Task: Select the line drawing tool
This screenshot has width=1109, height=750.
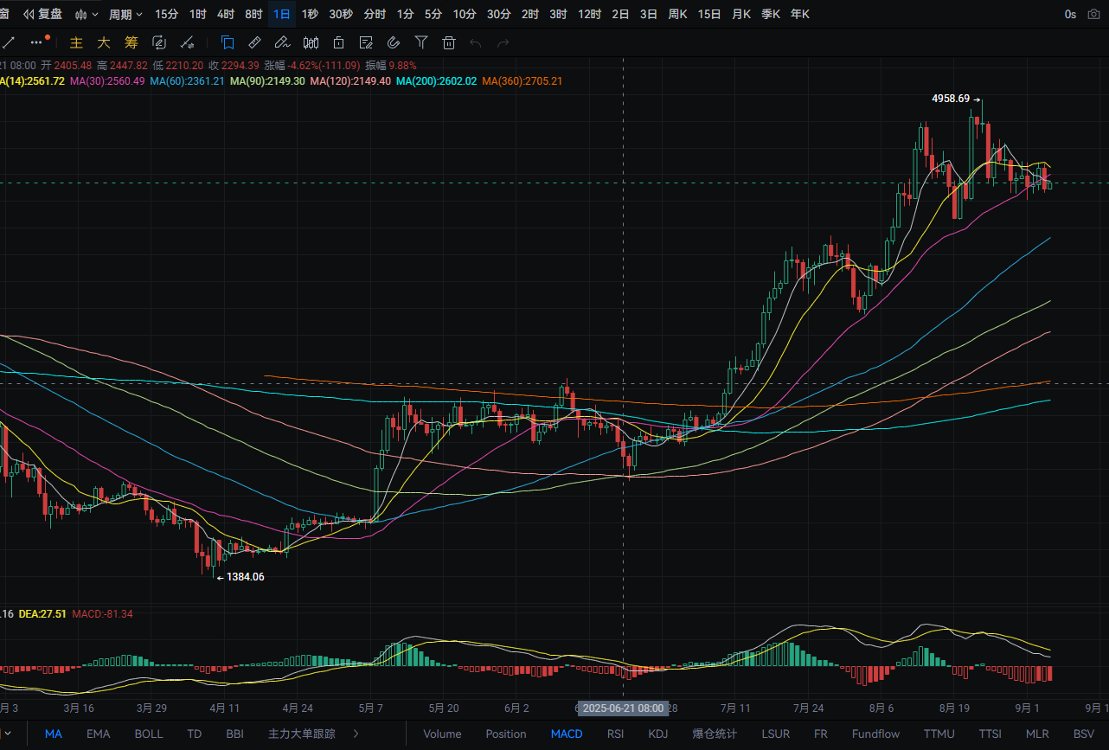Action: click(x=10, y=42)
